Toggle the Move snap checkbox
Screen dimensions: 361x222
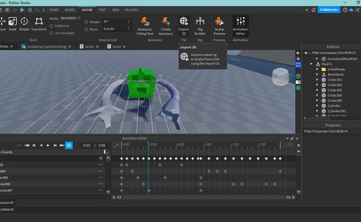point(86,29)
